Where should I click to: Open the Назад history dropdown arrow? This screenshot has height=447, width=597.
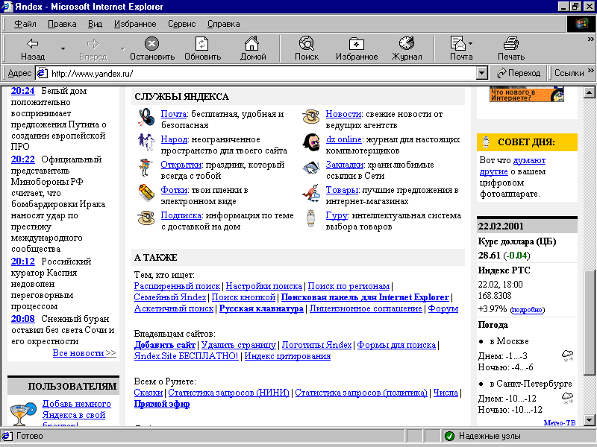(63, 48)
